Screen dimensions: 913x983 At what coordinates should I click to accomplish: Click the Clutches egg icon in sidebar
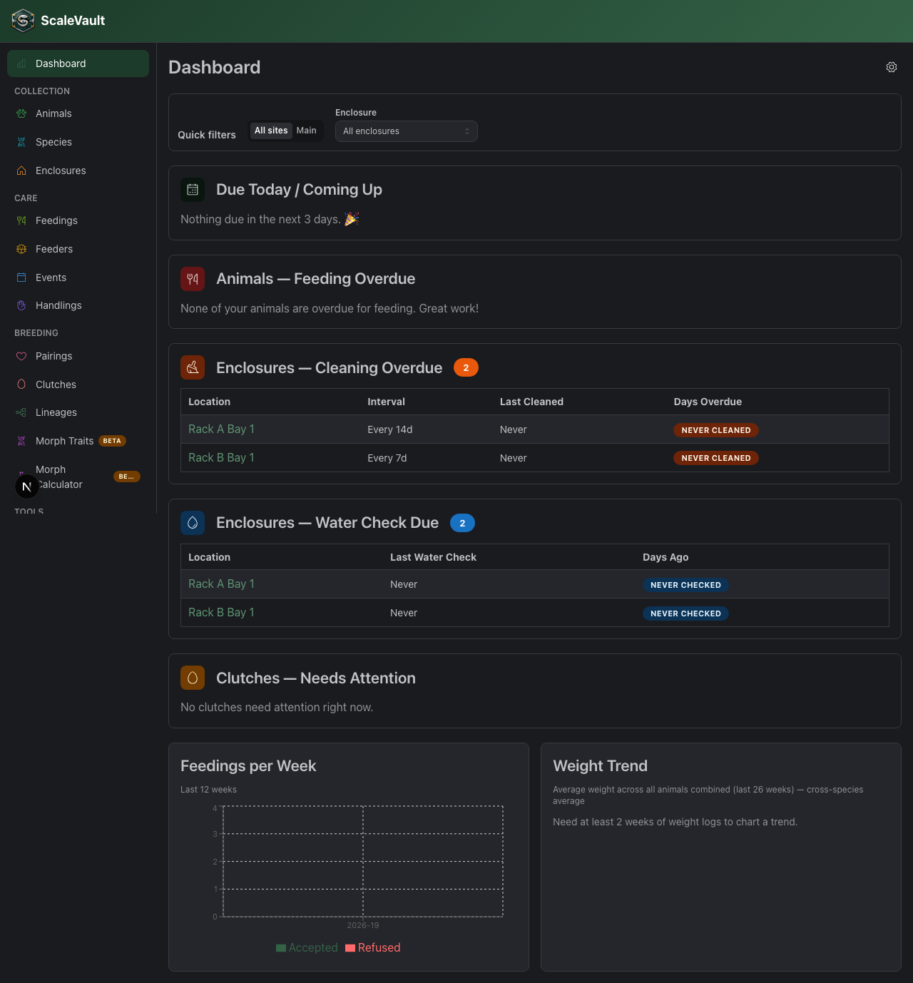click(x=21, y=384)
